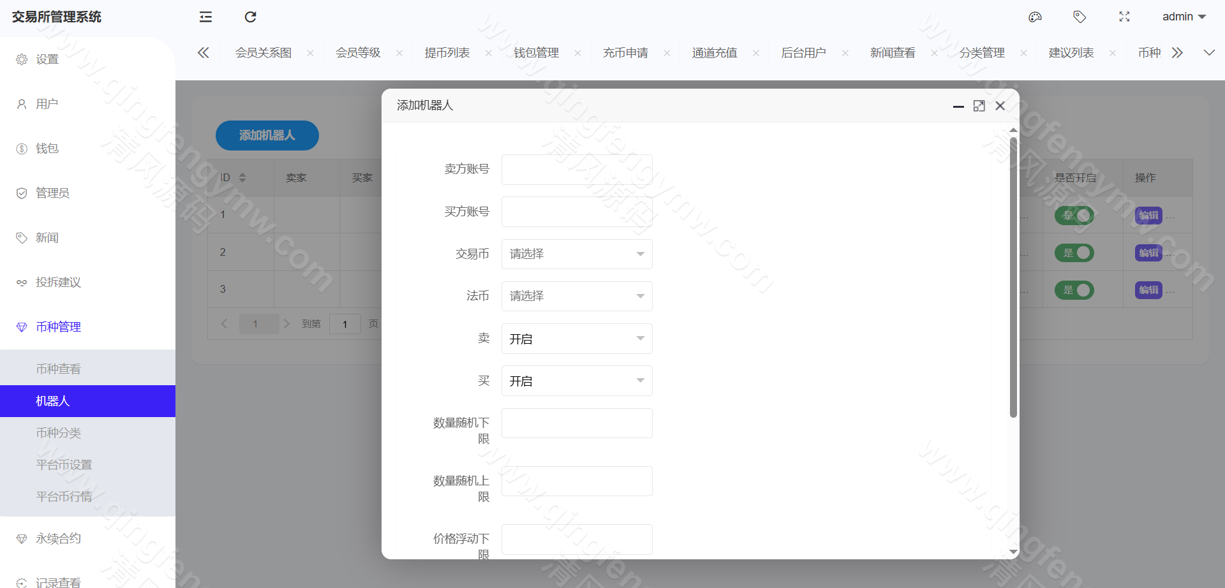Open the 法币 请选择 dropdown
This screenshot has height=588, width=1225.
(576, 296)
